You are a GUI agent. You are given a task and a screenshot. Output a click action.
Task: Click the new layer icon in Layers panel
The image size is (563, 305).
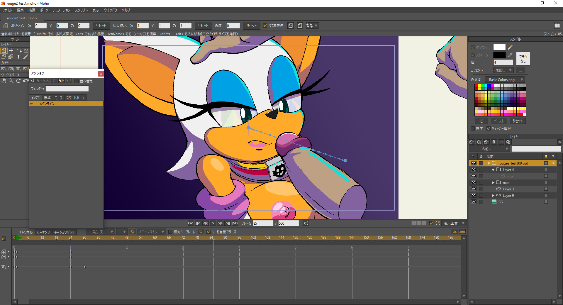[472, 142]
